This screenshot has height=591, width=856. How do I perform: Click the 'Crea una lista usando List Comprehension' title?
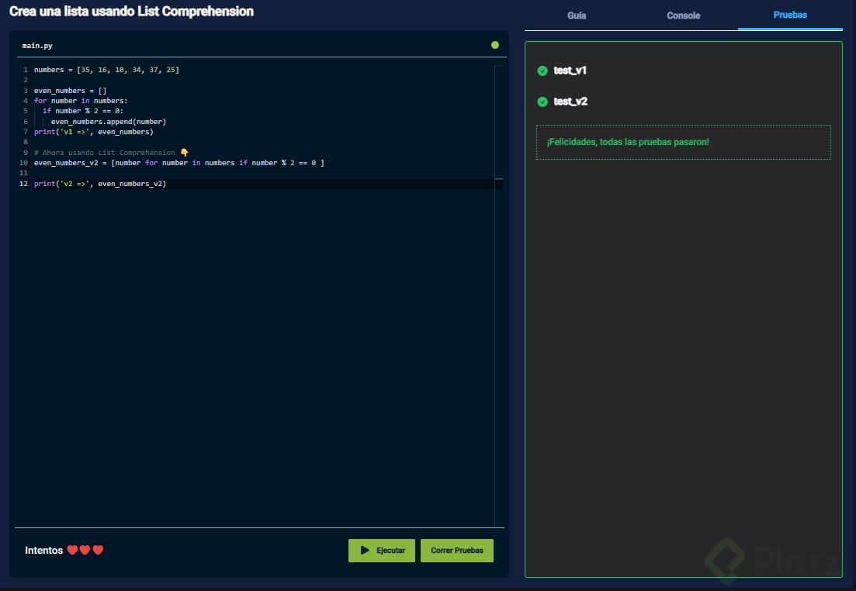(x=132, y=12)
